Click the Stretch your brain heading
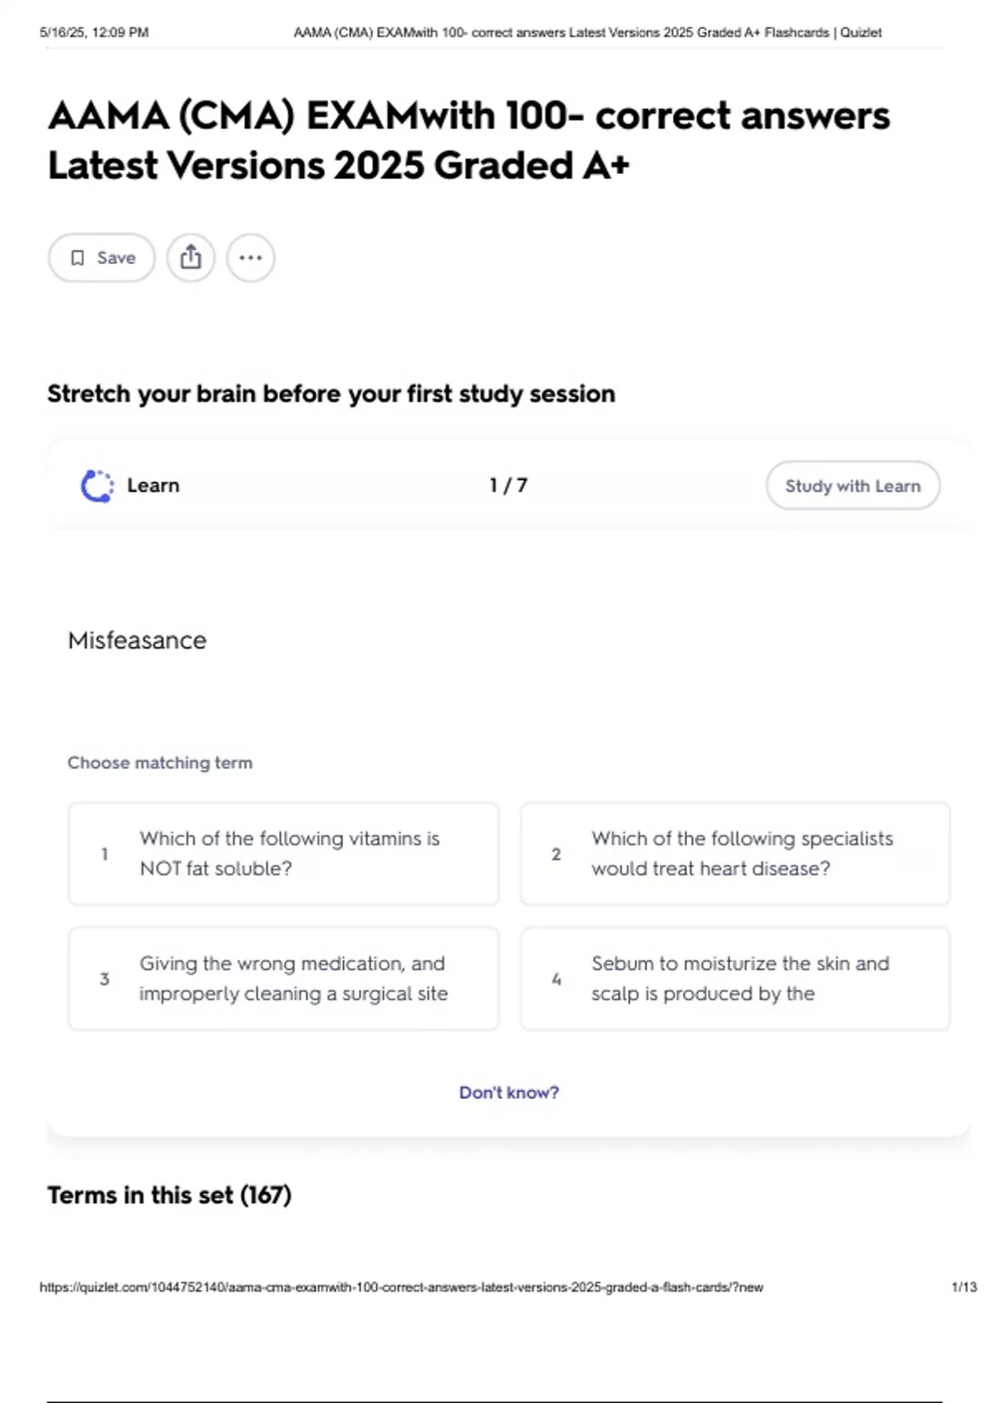 (x=331, y=394)
